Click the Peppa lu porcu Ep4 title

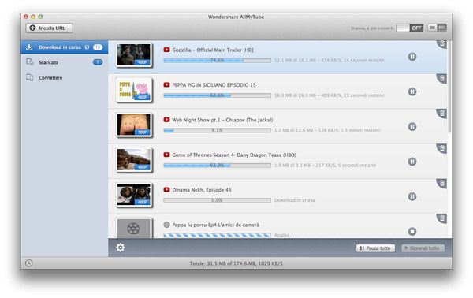[x=216, y=225]
